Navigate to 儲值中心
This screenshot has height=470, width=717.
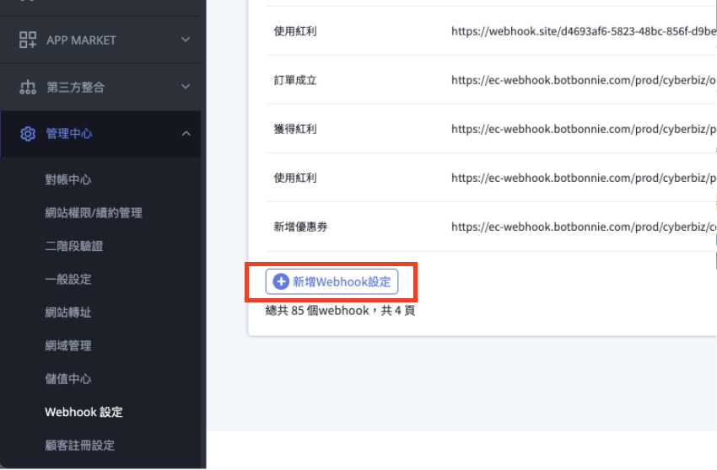68,379
